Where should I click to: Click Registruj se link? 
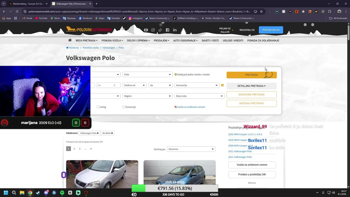point(247,30)
